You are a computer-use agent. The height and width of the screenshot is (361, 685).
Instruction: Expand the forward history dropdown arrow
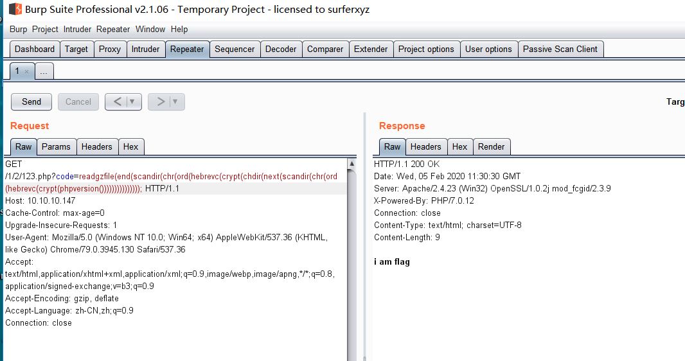pyautogui.click(x=175, y=101)
